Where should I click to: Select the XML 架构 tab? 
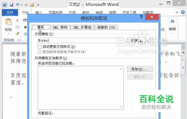[x=60, y=27]
